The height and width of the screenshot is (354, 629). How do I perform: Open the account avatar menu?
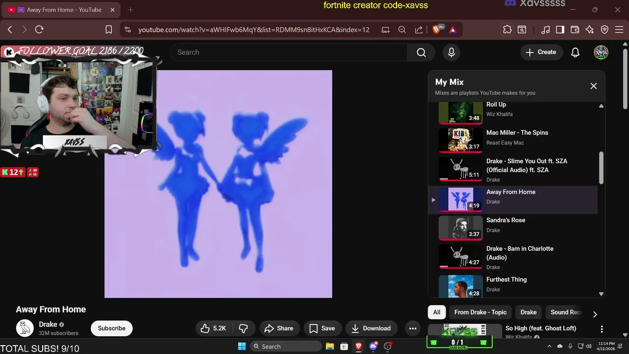(601, 52)
